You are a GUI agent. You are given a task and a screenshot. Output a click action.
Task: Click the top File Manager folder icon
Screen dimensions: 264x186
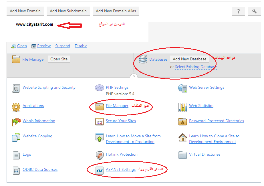[16, 59]
